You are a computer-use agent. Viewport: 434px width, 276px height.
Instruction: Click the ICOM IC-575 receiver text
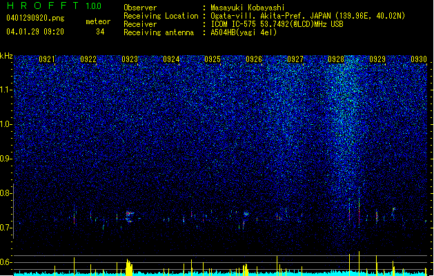277,24
